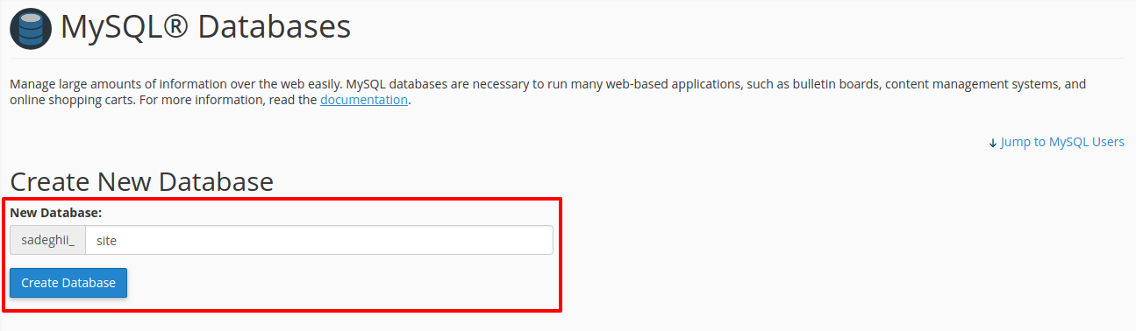Jump to MySQL Users section
1136x331 pixels.
point(1056,142)
